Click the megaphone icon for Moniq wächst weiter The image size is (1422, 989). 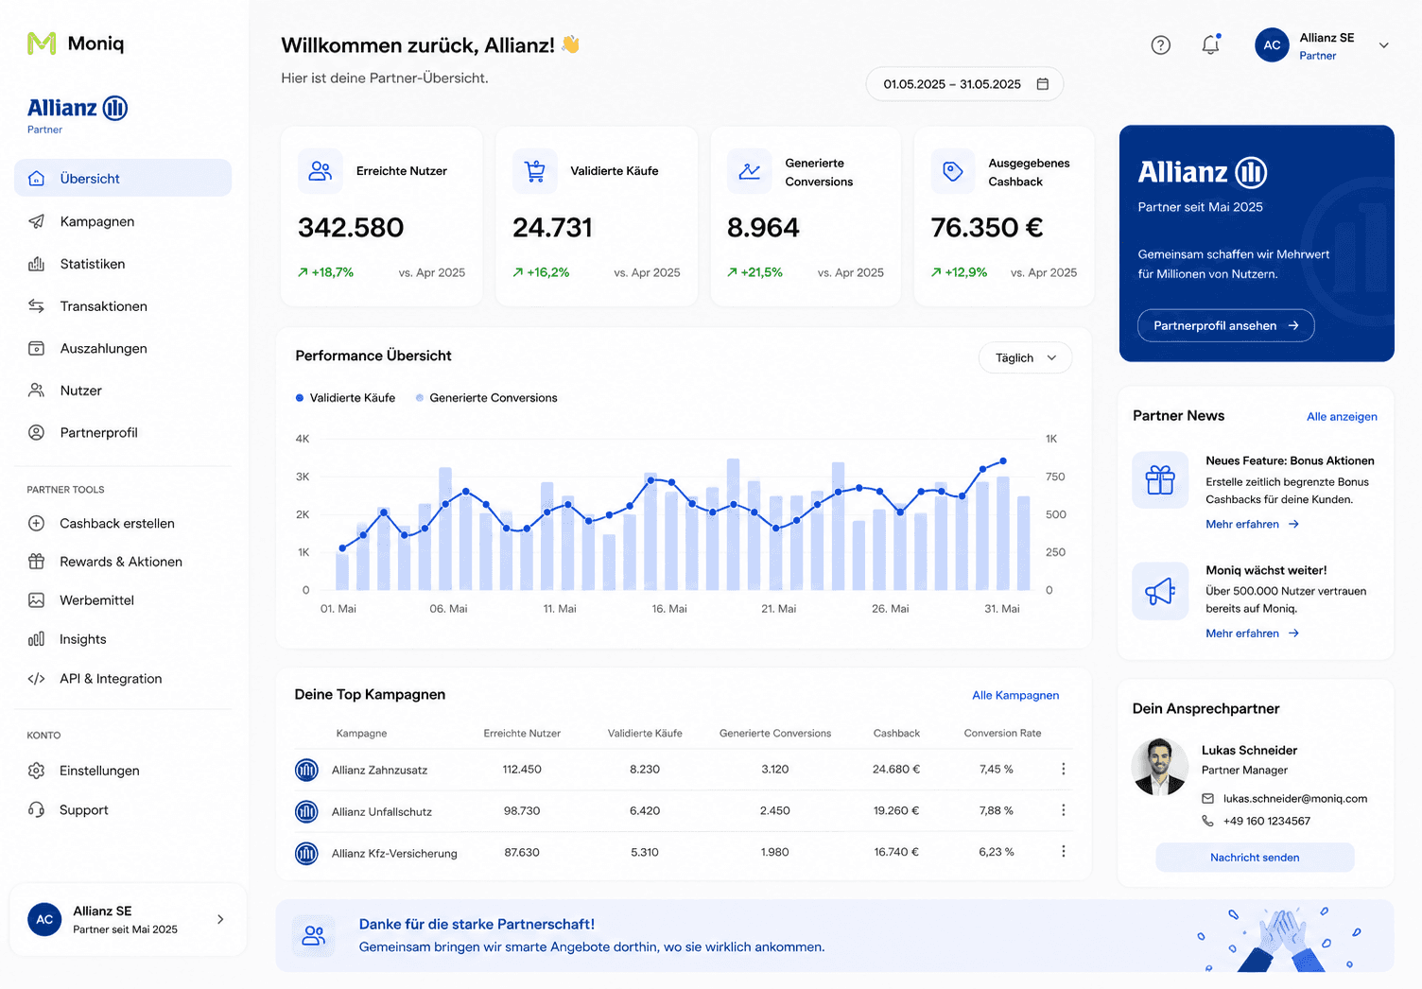[x=1160, y=592]
